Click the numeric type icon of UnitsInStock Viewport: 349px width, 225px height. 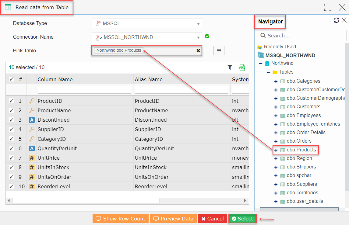[x=32, y=167]
